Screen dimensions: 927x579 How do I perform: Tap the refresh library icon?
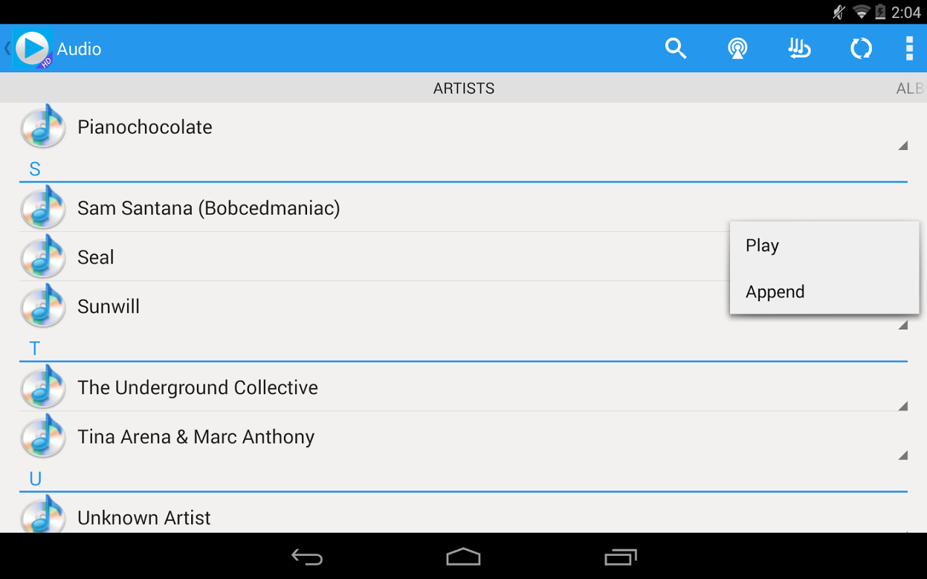pos(861,48)
